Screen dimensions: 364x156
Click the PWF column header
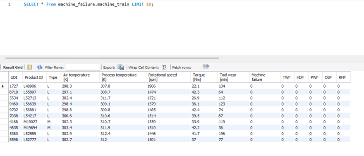pyautogui.click(x=315, y=77)
